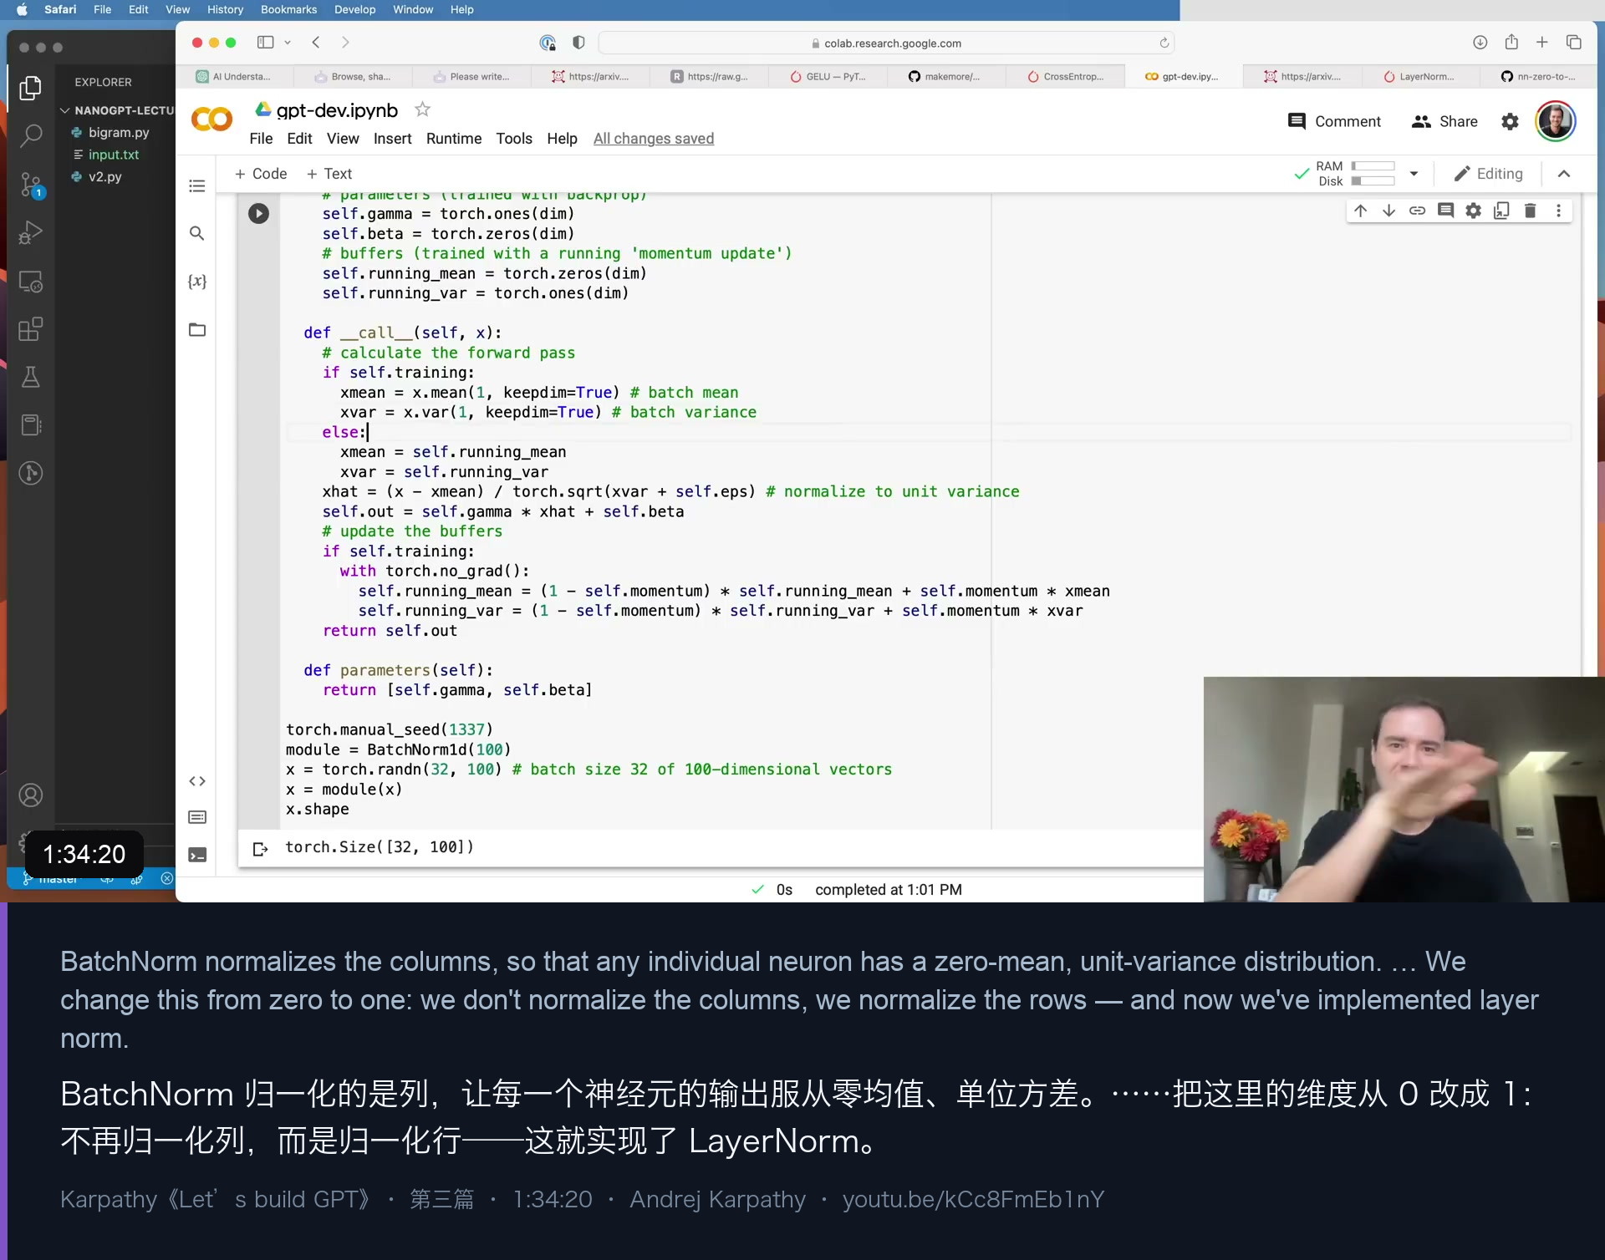Open Colab File menu
1605x1260 pixels.
(261, 139)
